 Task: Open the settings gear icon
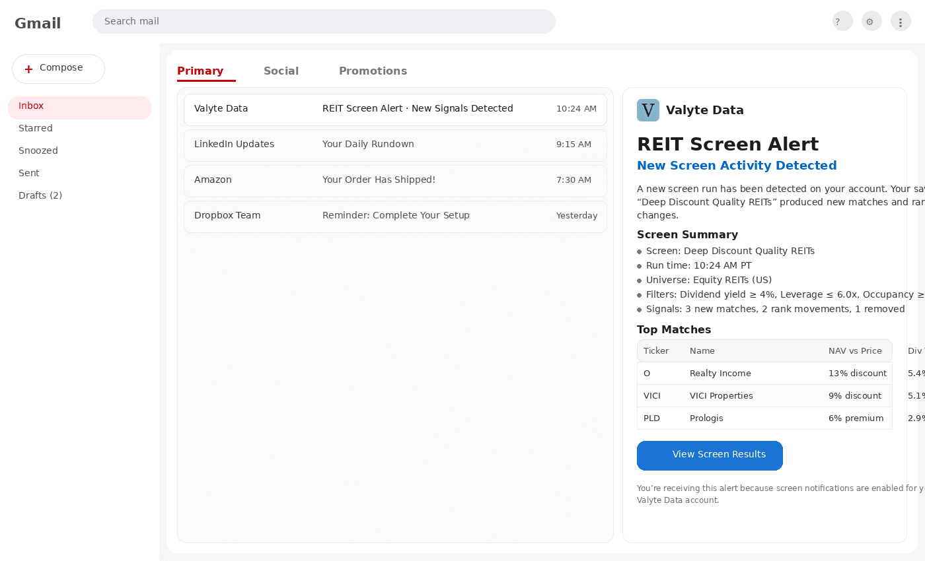(871, 21)
